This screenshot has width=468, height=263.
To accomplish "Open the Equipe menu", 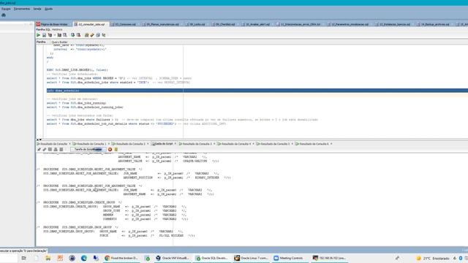I will pos(6,9).
